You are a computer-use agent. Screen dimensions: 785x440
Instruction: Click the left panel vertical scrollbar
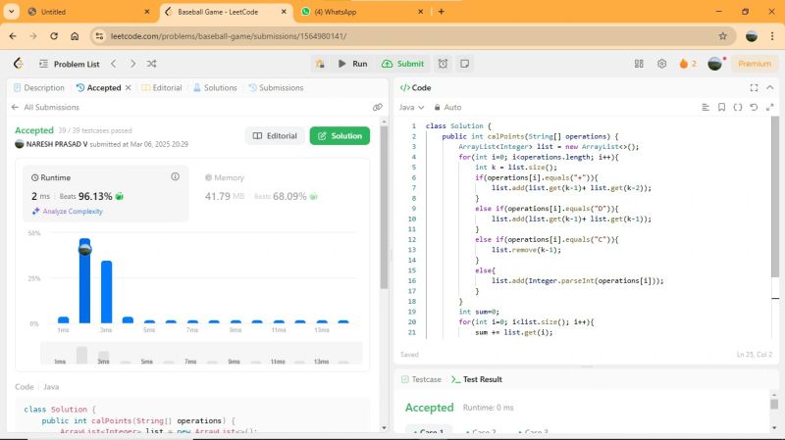[384, 208]
